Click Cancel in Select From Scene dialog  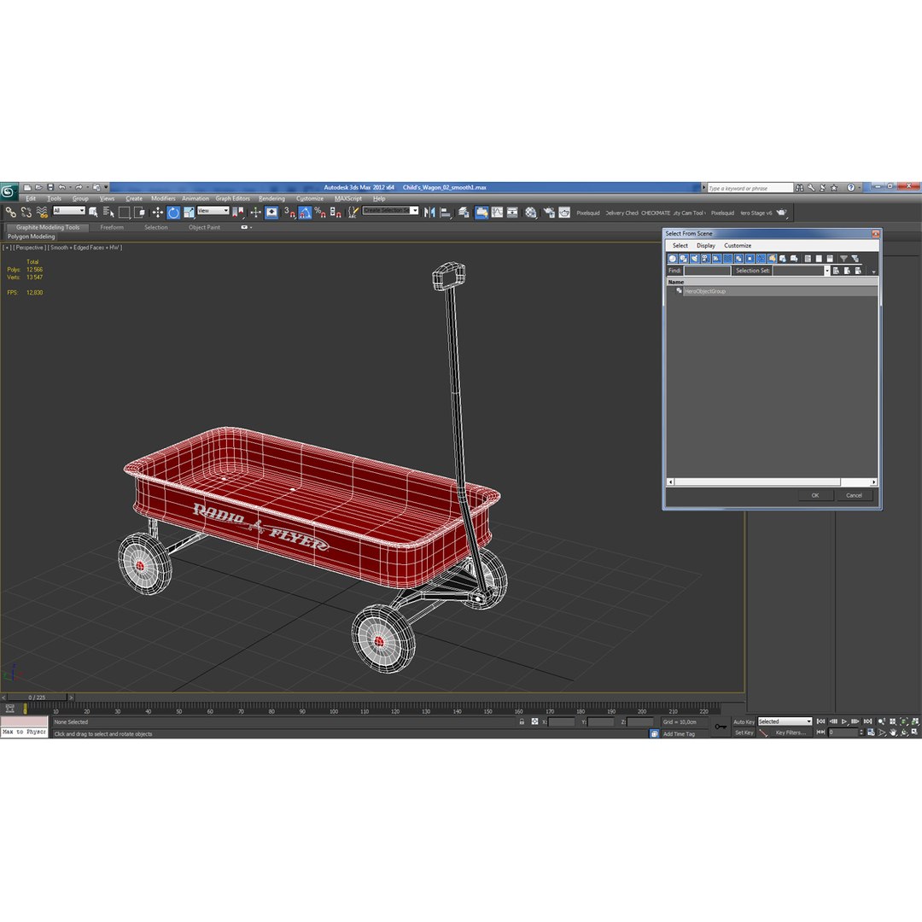(854, 495)
